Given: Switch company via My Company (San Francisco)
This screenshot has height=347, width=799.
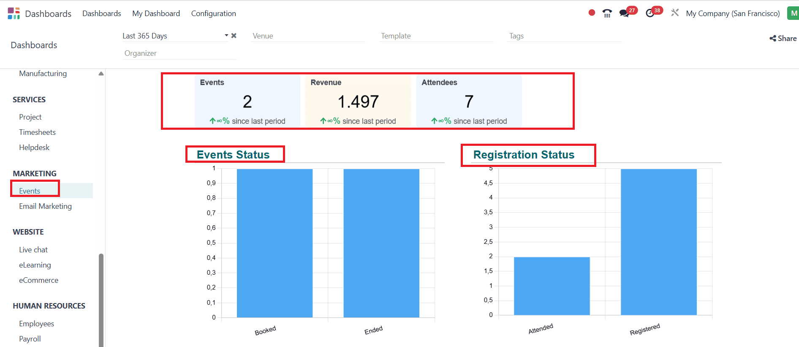Looking at the screenshot, I should point(733,14).
